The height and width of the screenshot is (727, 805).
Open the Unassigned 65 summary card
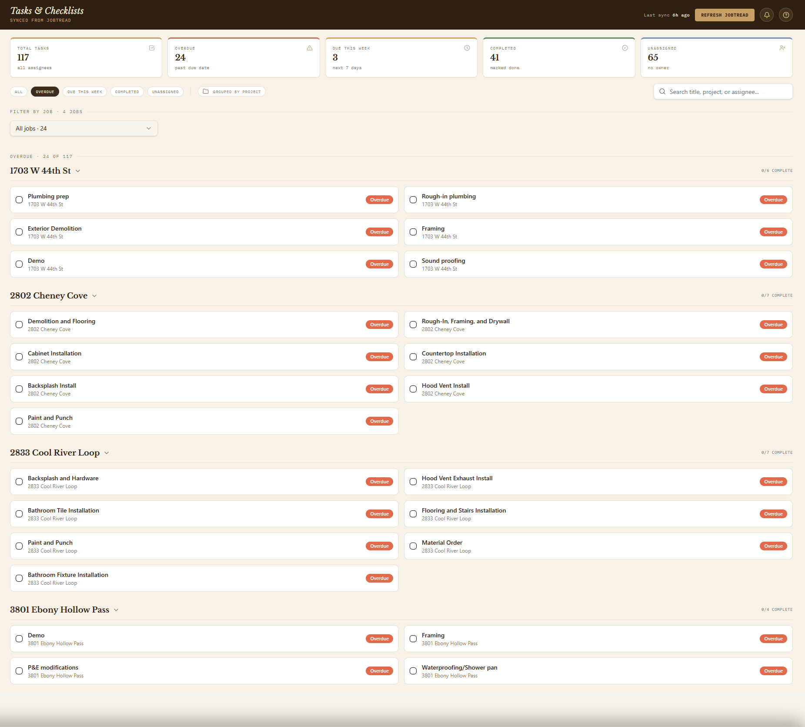(x=717, y=57)
